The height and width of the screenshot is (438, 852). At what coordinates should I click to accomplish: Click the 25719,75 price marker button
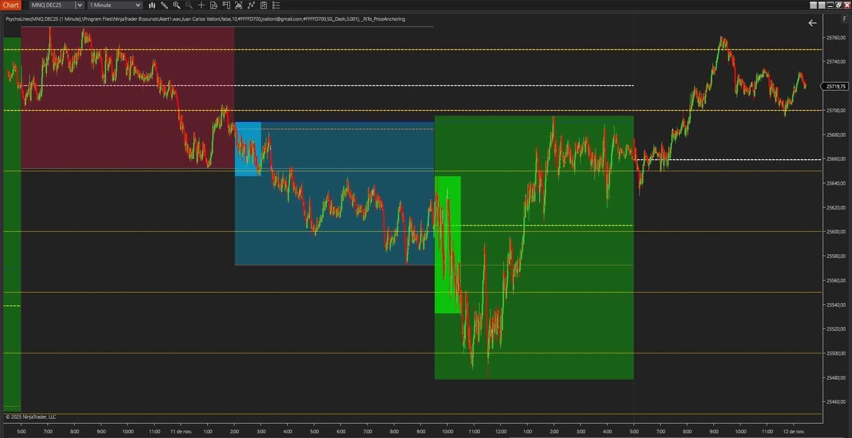(x=835, y=86)
